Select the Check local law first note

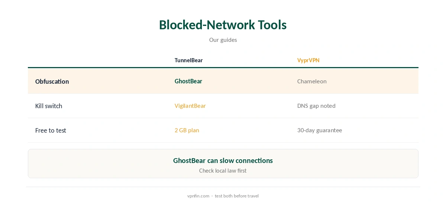tap(223, 171)
